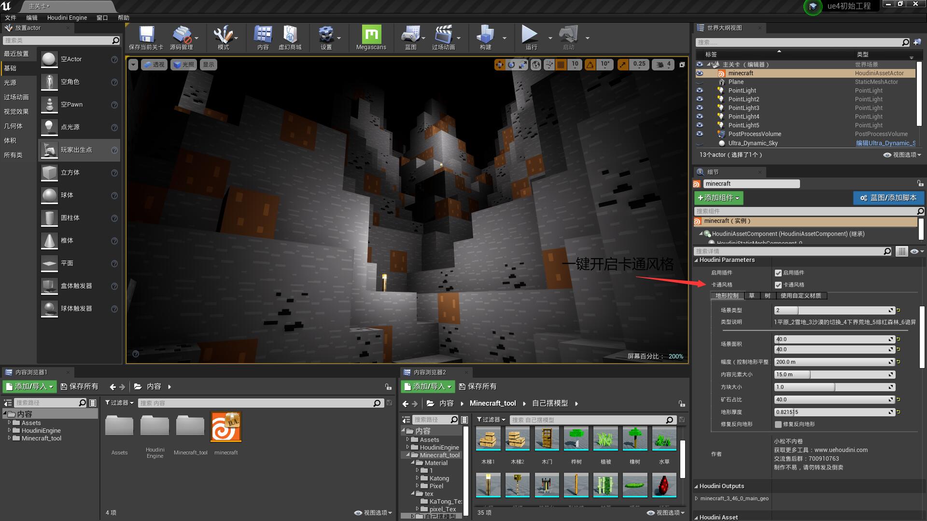
Task: Select the Cone actor icon
Action: coord(49,241)
